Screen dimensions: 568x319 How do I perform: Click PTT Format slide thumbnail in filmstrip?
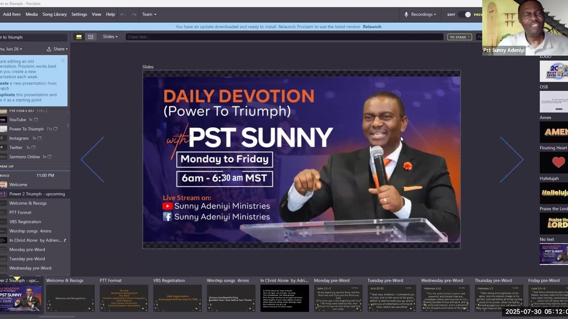(124, 298)
